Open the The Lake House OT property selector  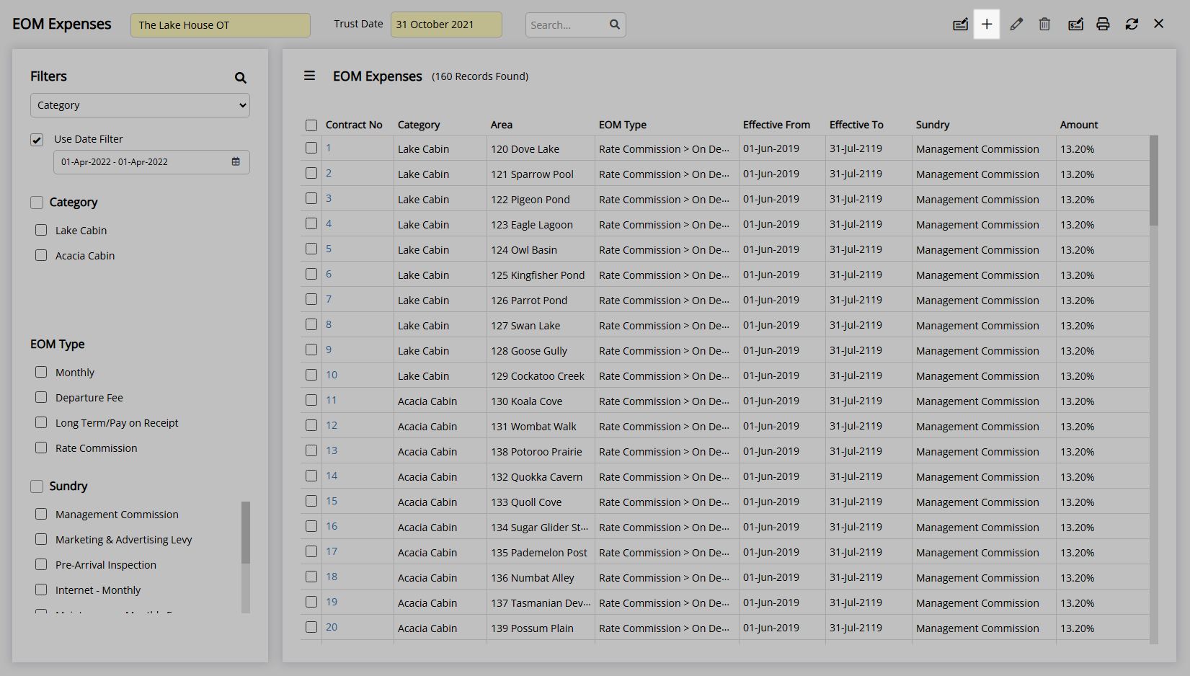[x=221, y=25]
